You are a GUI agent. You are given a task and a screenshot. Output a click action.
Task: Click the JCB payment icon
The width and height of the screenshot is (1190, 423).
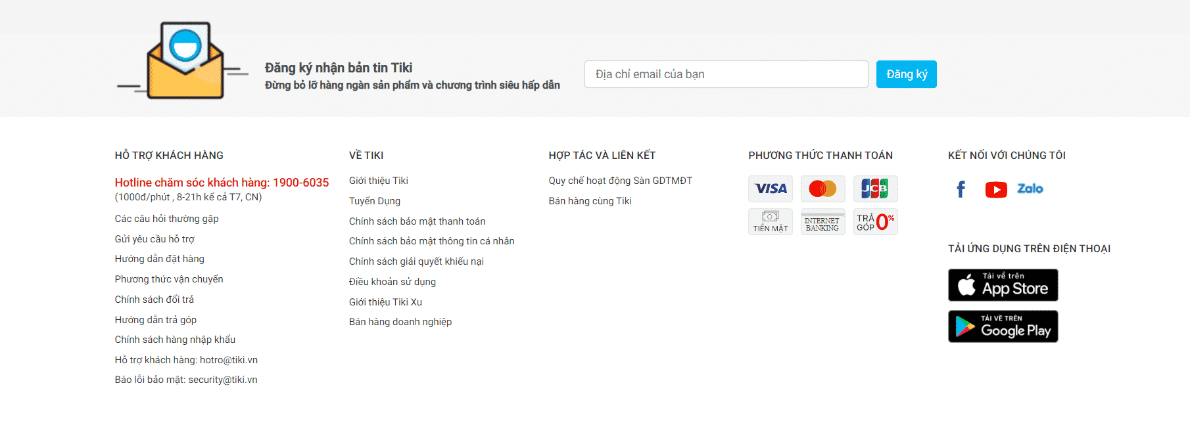pyautogui.click(x=876, y=189)
